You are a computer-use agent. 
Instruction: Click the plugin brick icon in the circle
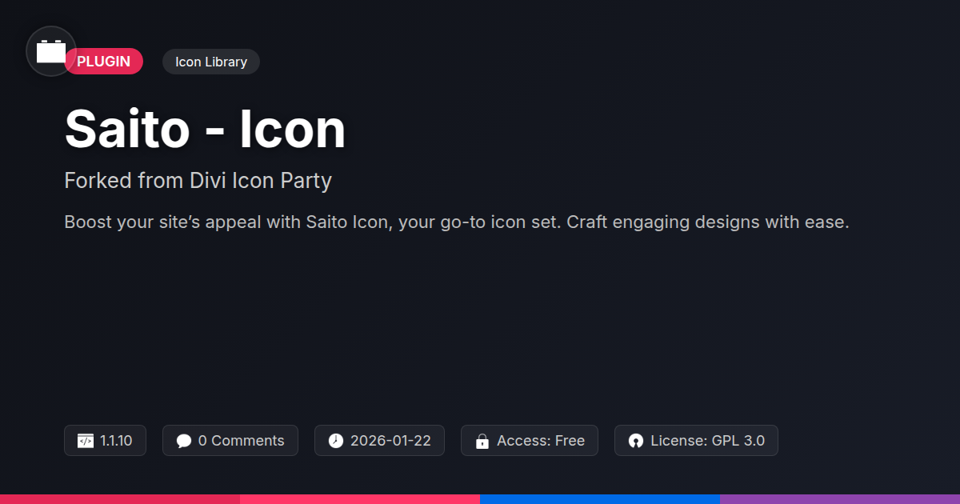tap(51, 52)
